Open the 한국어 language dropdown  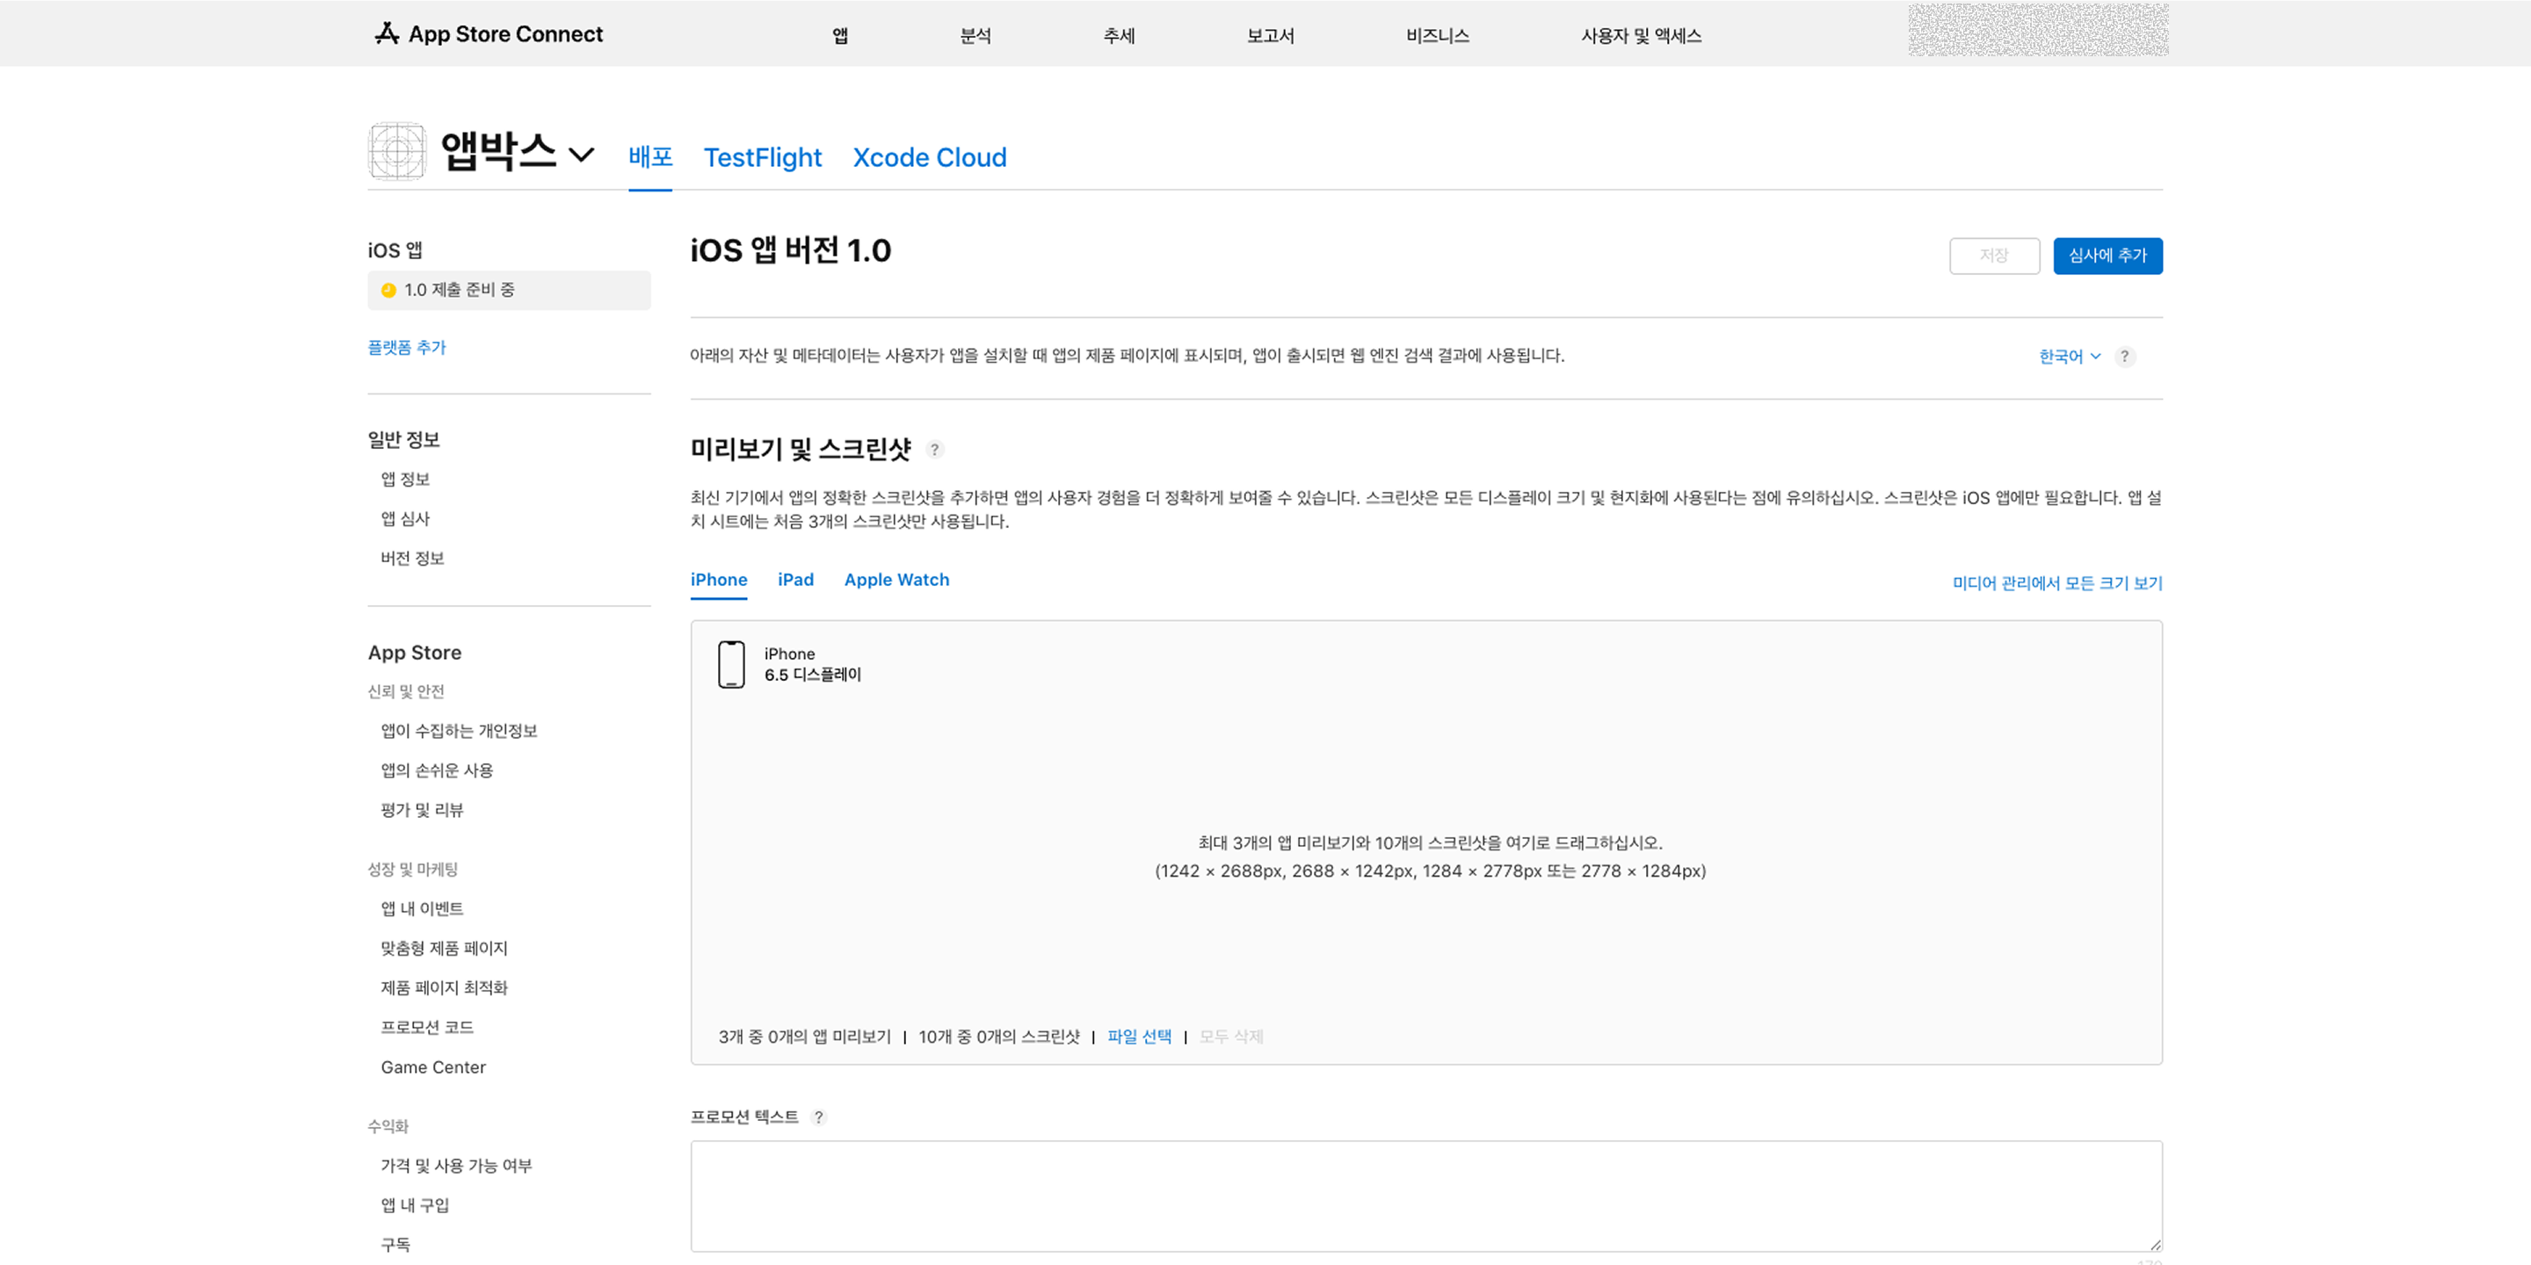(2070, 357)
